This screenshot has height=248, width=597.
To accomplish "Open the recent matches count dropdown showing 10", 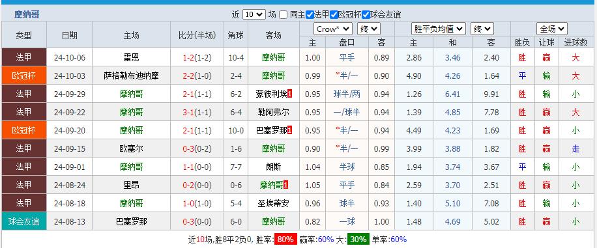I will tap(254, 14).
